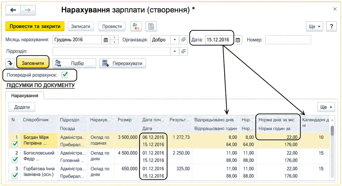This screenshot has width=342, height=186.
Task: Go forward with the right arrow button
Action: click(28, 10)
